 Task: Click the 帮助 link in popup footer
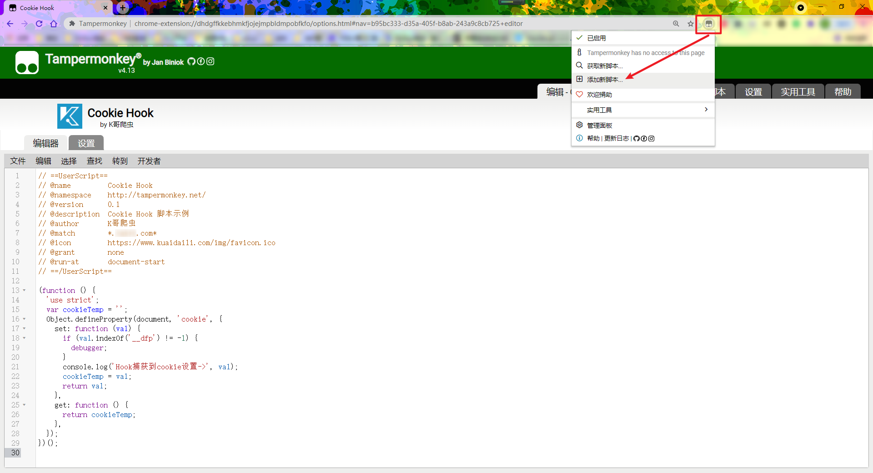point(593,138)
